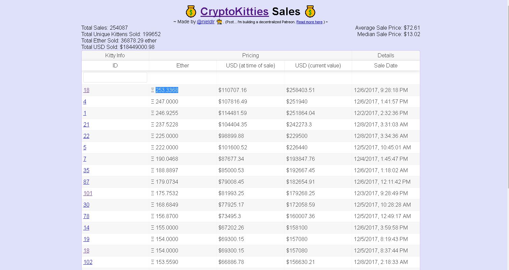Click the sale date 12/4/2017, 1:45:47 PM
Screen dimensions: 509x270
381,159
